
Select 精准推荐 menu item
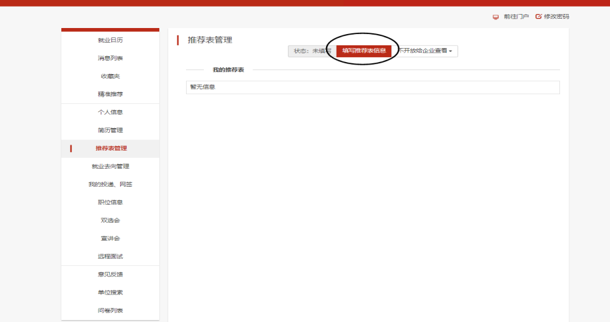110,94
